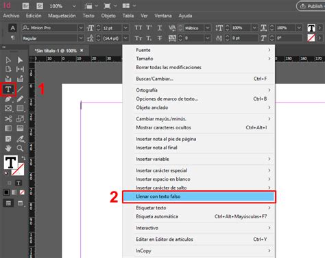This screenshot has width=325, height=258.
Task: Toggle Small Caps (Tt) formatting
Action: (x=138, y=38)
